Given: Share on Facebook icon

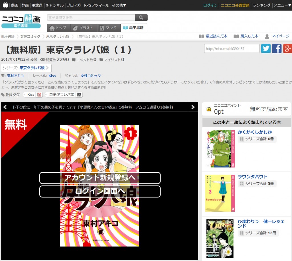Looking at the screenshot, I should (x=277, y=48).
